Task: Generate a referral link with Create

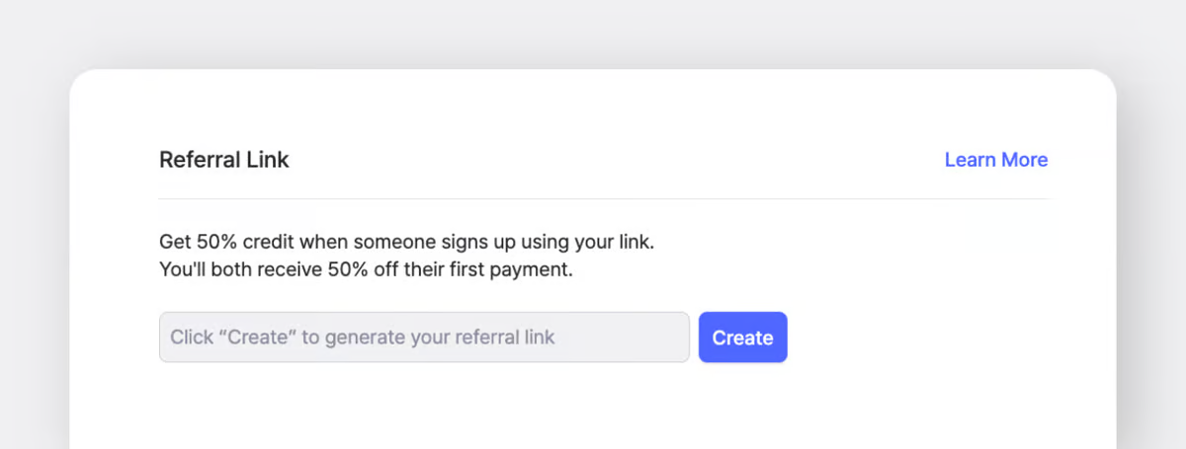Action: pos(742,337)
